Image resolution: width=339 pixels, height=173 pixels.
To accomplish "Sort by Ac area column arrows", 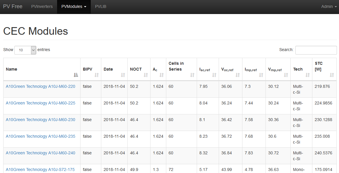I will [x=162, y=75].
